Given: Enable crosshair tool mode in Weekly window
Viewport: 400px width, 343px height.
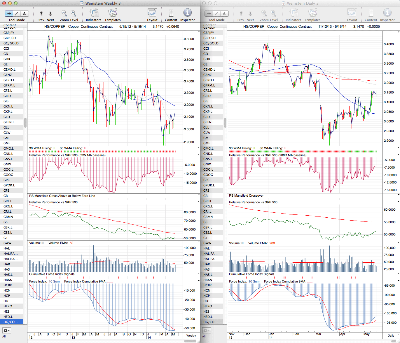Looking at the screenshot, I should (x=9, y=14).
